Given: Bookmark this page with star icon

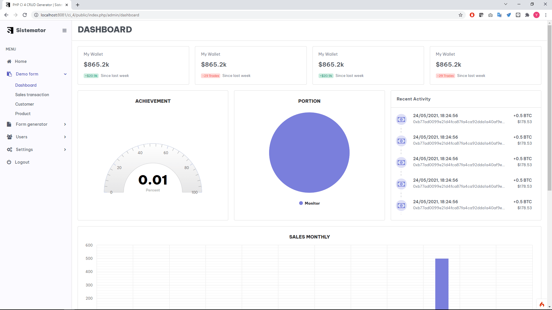Looking at the screenshot, I should pos(461,15).
